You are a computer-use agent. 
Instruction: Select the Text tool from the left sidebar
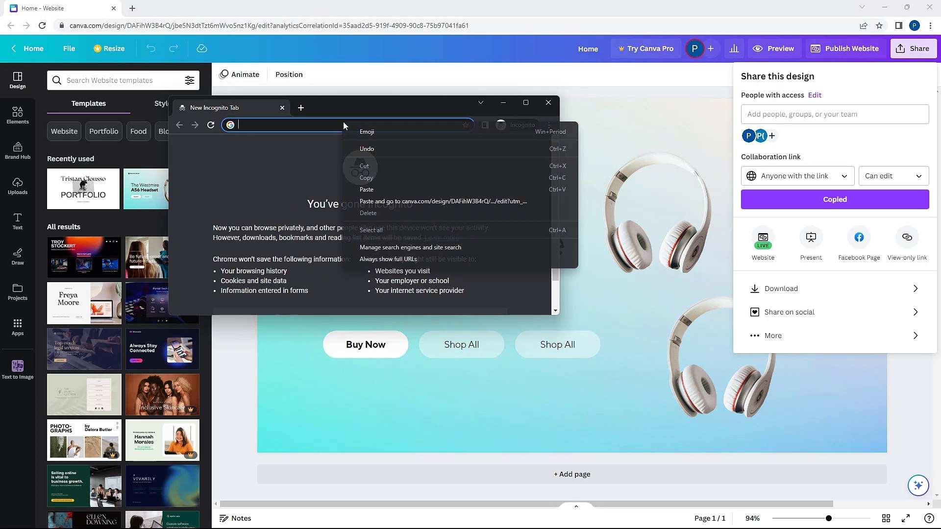18,221
